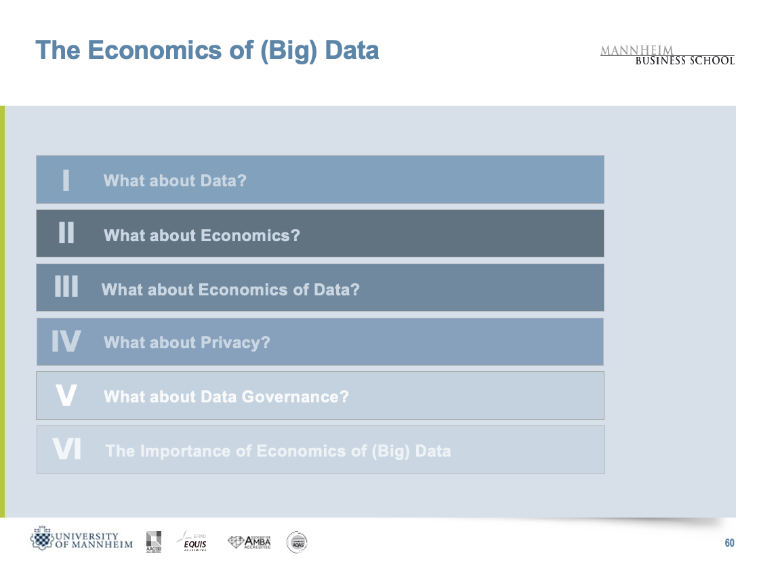Click the EFMD EQUIS accreditation logo

(x=192, y=541)
